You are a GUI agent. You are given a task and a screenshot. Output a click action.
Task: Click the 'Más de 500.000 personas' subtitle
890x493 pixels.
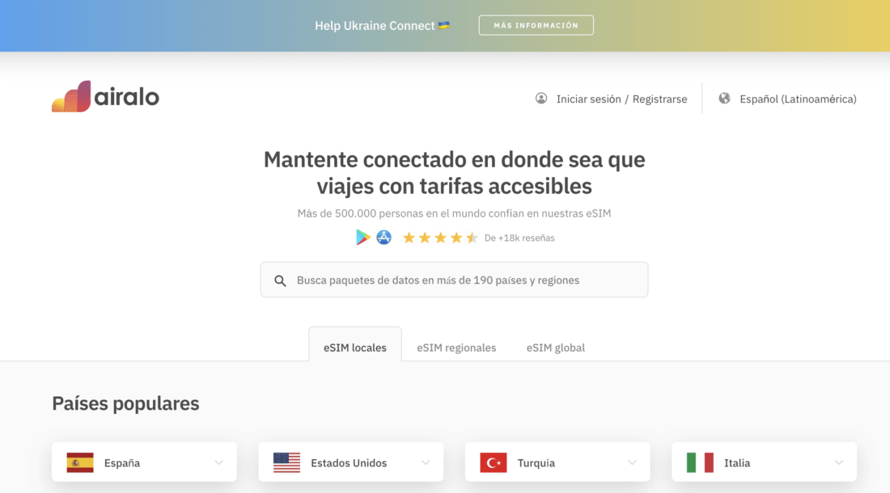[x=454, y=213]
